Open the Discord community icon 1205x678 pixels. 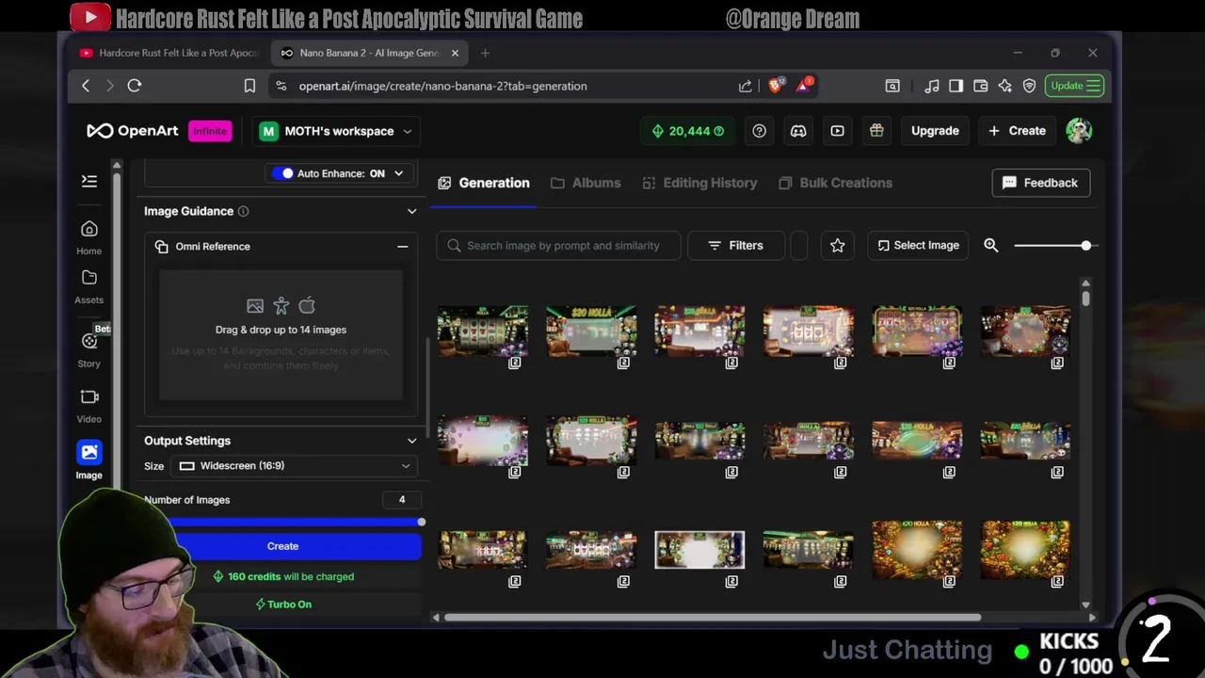(798, 131)
